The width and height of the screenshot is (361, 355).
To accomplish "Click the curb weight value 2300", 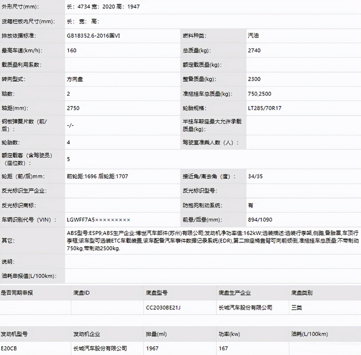I will (x=254, y=79).
